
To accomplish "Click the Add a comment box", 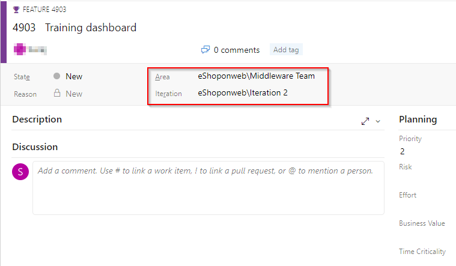I will [x=208, y=188].
